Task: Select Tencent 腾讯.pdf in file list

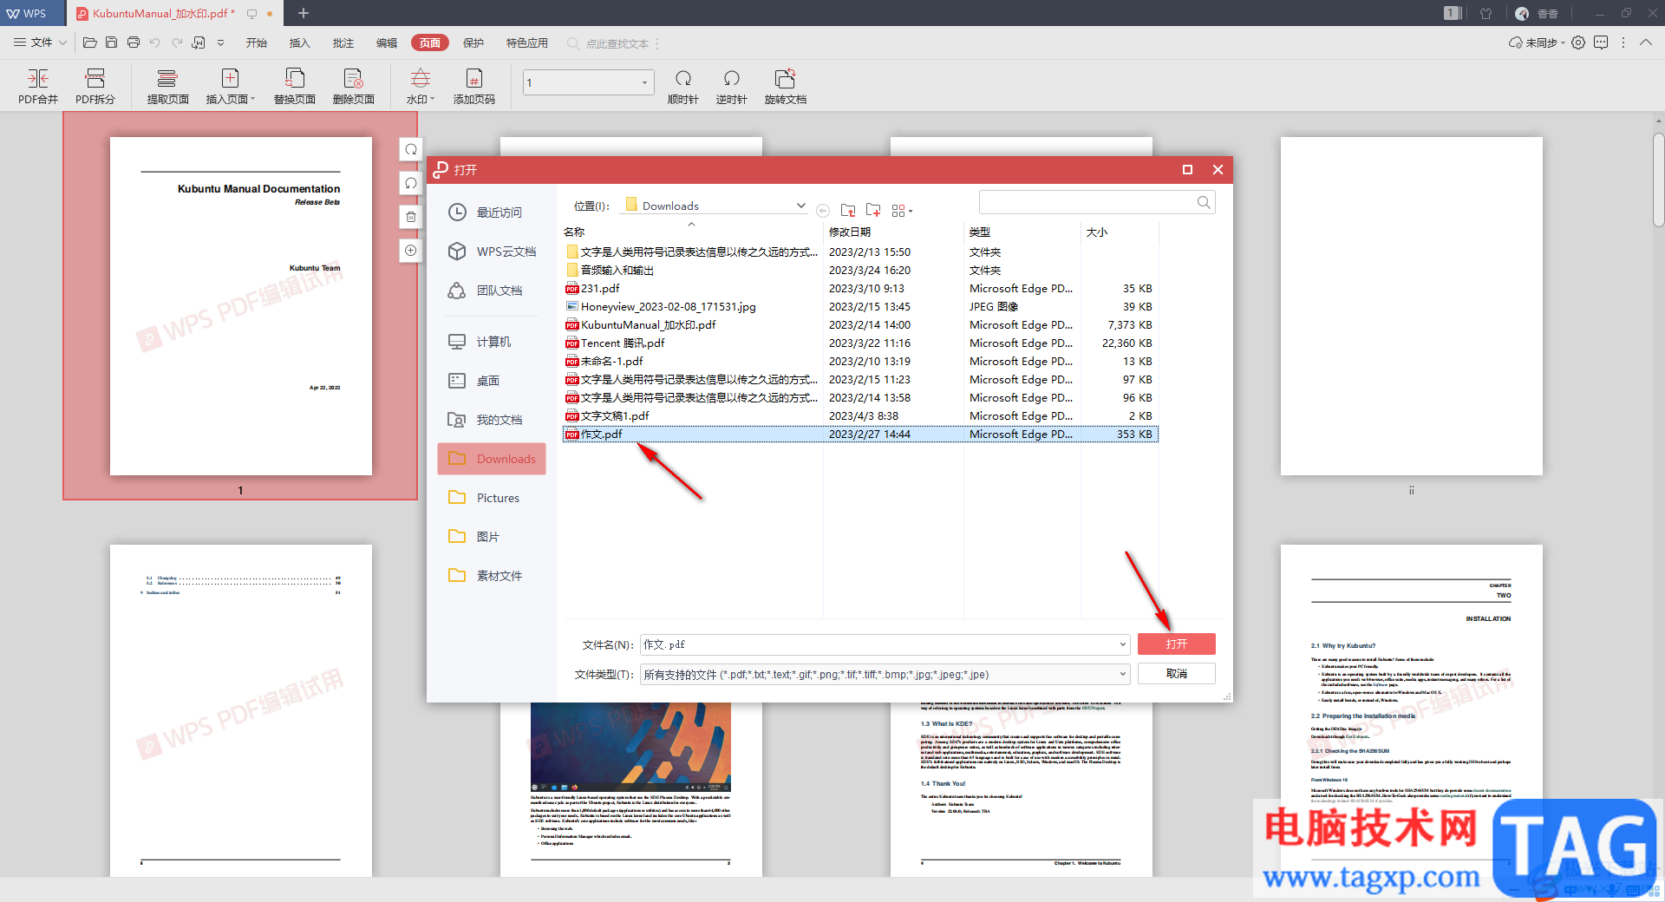Action: point(860,343)
